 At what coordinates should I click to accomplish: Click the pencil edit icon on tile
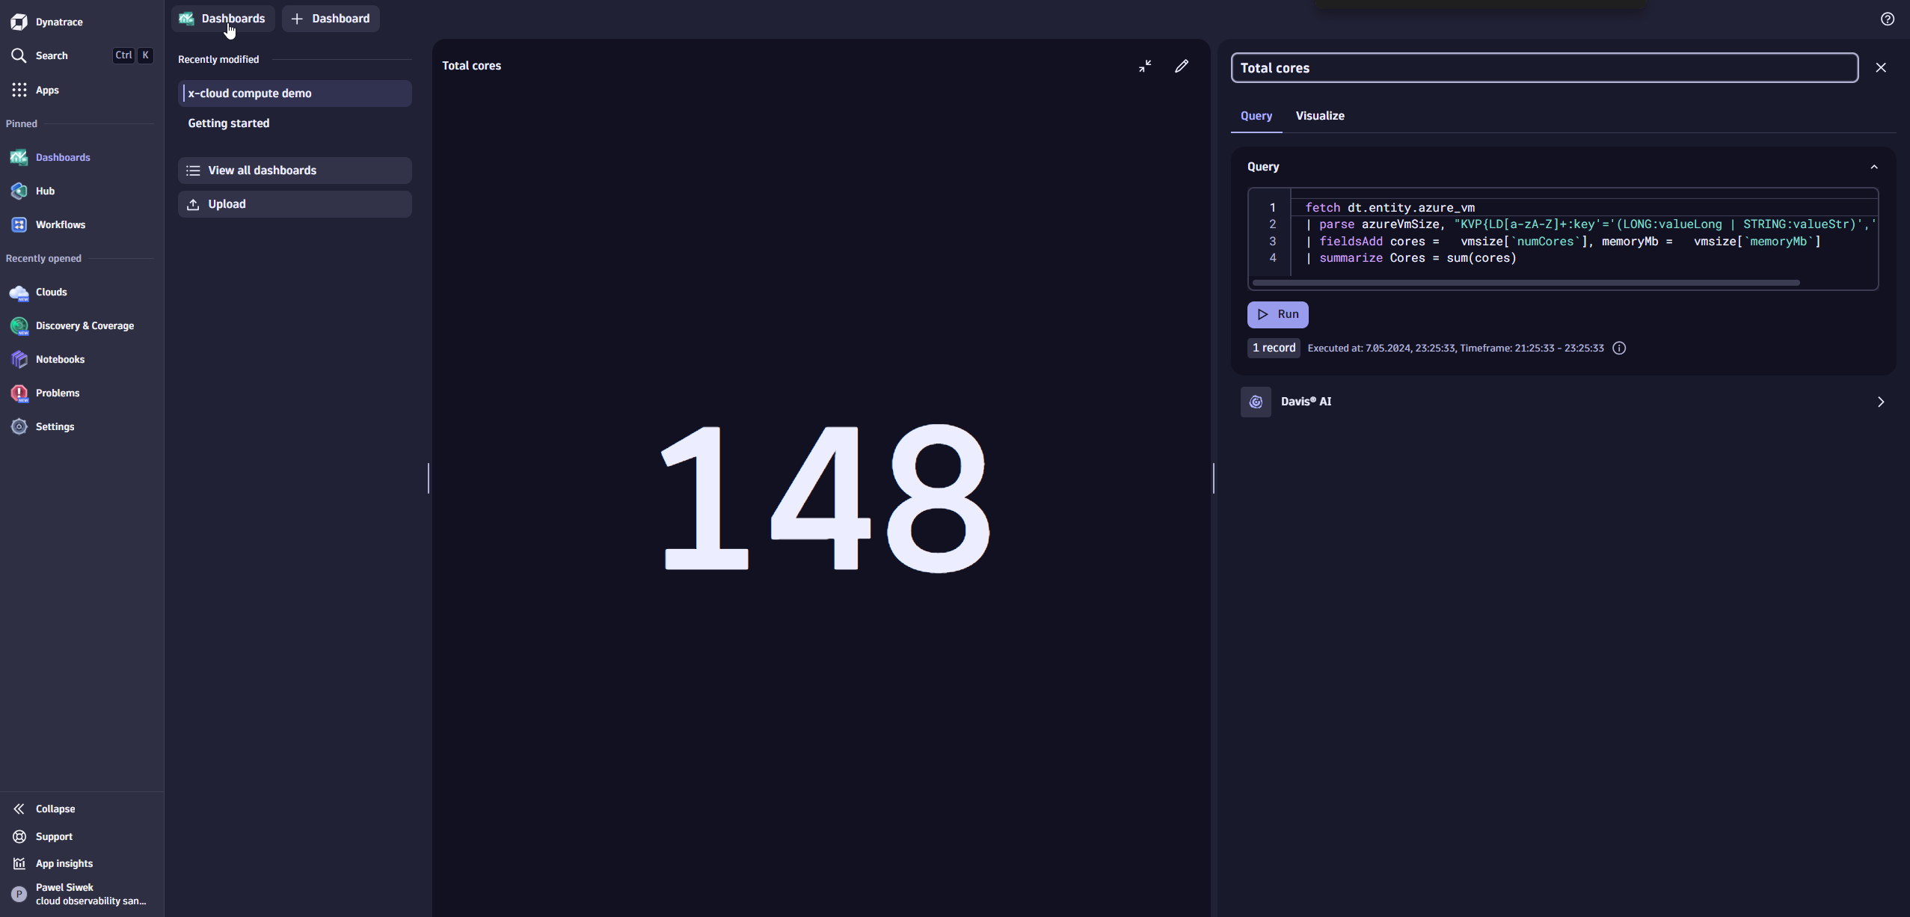coord(1182,67)
